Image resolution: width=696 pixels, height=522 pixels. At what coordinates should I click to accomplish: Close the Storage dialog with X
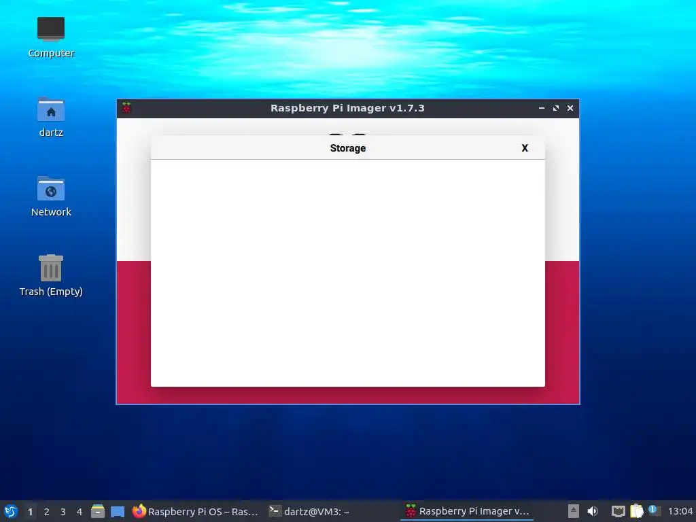tap(525, 148)
